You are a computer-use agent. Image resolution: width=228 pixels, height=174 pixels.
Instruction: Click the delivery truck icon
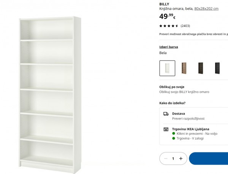(166, 114)
